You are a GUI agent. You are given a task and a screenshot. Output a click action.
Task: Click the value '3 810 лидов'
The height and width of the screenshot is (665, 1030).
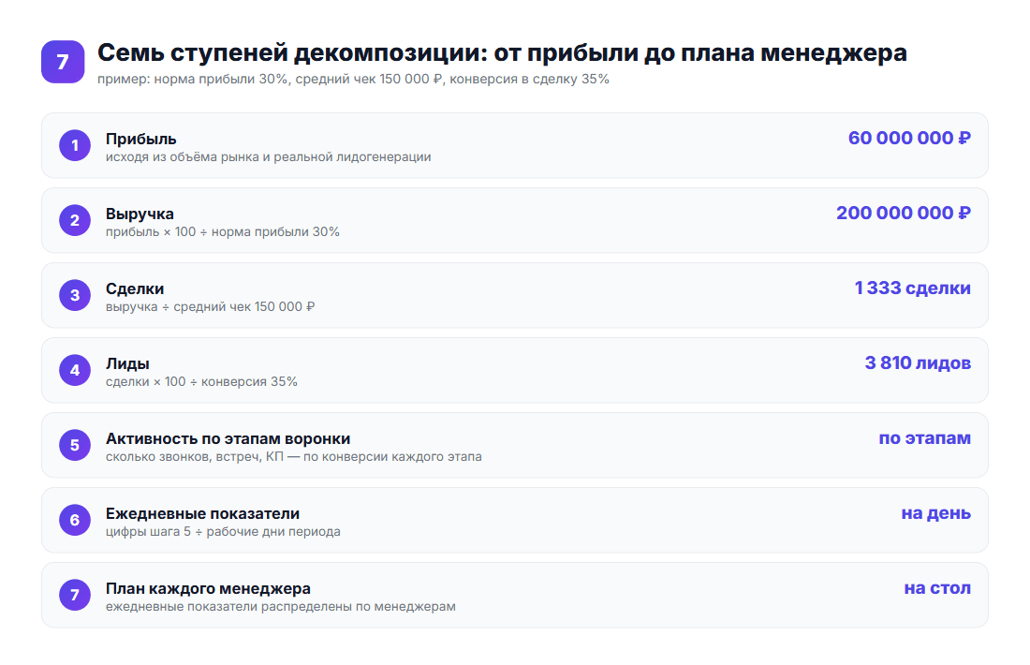(918, 362)
